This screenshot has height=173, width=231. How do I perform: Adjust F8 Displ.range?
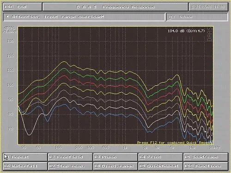(x=115, y=166)
